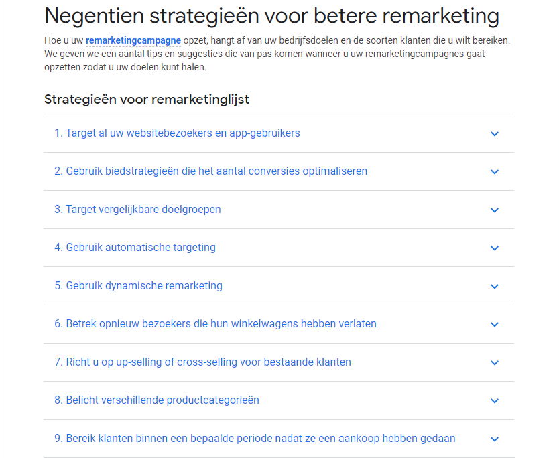Open '8. Belicht verschillende productcategorieën' title
Viewport: 559px width, 458px height.
tap(157, 400)
